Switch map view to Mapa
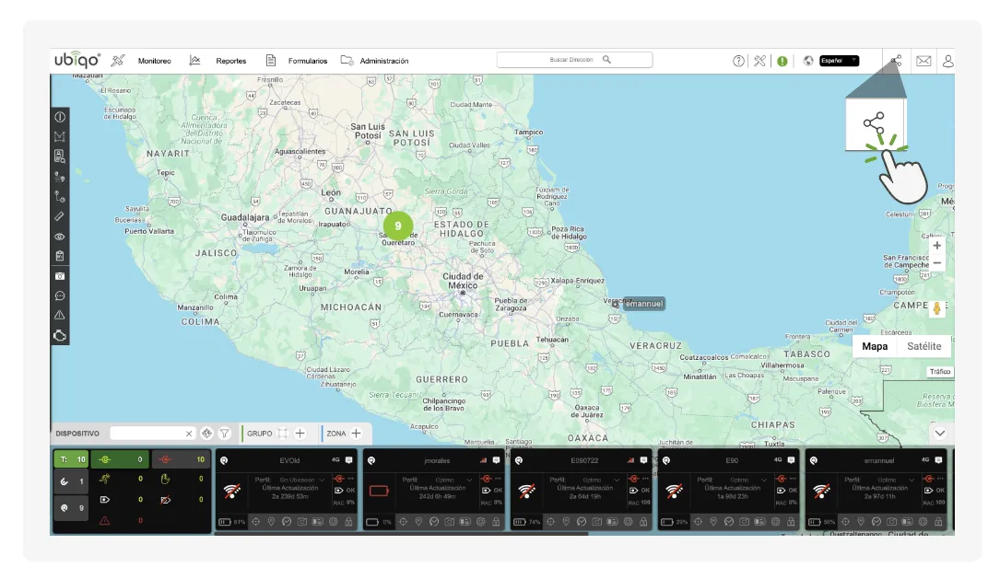Image resolution: width=1000 pixels, height=579 pixels. (x=875, y=346)
